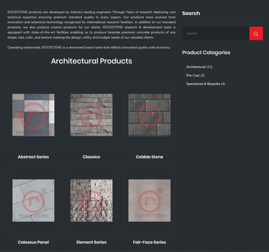Image resolution: width=269 pixels, height=252 pixels.
Task: Click the Colossus Panel title link
Action: click(x=33, y=242)
